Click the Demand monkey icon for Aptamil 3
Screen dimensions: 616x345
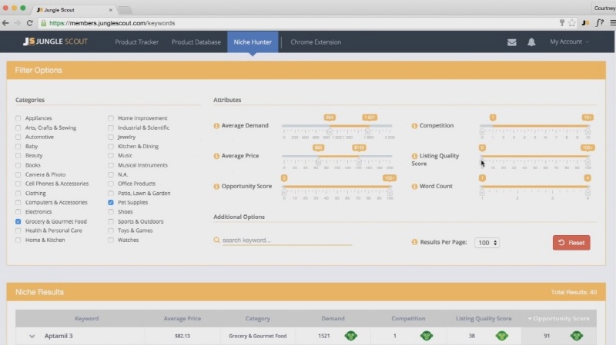pos(351,336)
